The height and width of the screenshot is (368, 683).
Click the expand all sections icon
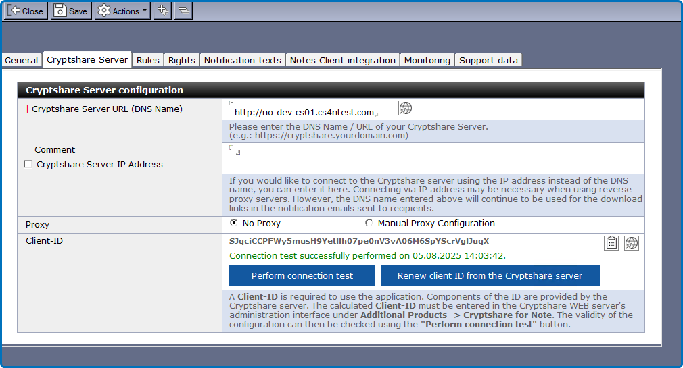[x=162, y=11]
